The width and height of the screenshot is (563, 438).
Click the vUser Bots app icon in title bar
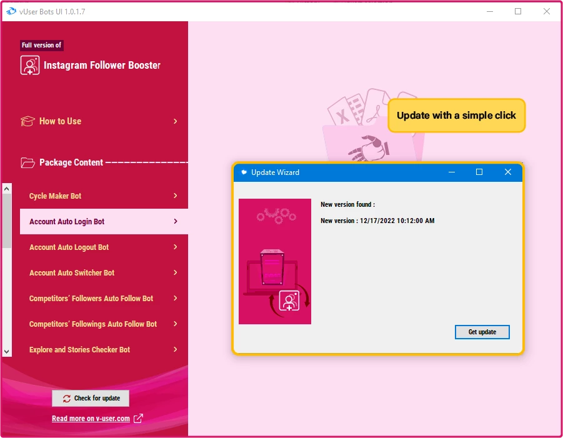coord(11,11)
